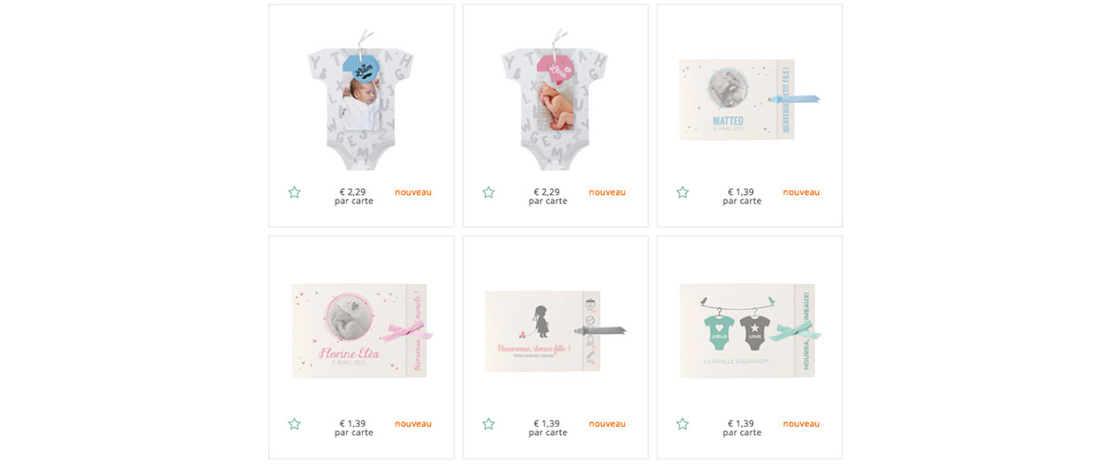Star the girl silhouette card
This screenshot has width=1113, height=464.
tap(489, 423)
